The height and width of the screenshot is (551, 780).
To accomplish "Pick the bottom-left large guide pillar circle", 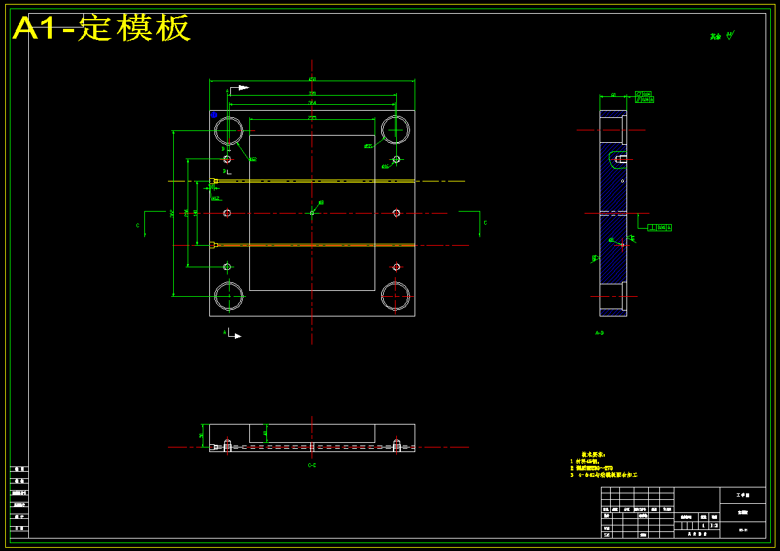I will [x=229, y=296].
